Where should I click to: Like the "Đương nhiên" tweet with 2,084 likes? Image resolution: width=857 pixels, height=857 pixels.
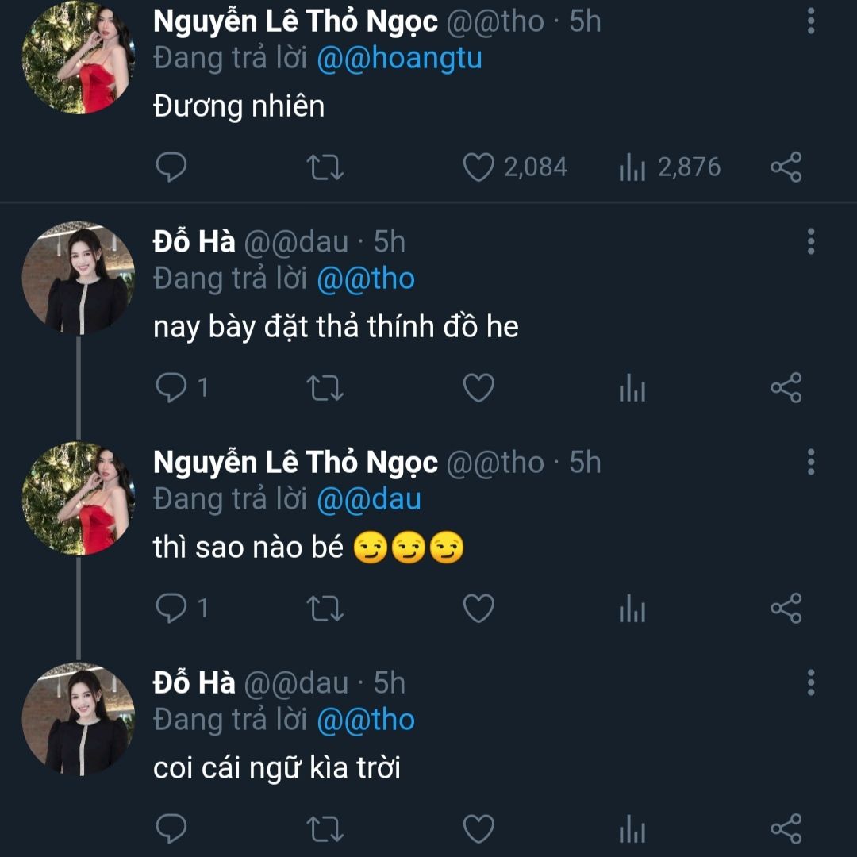point(478,167)
